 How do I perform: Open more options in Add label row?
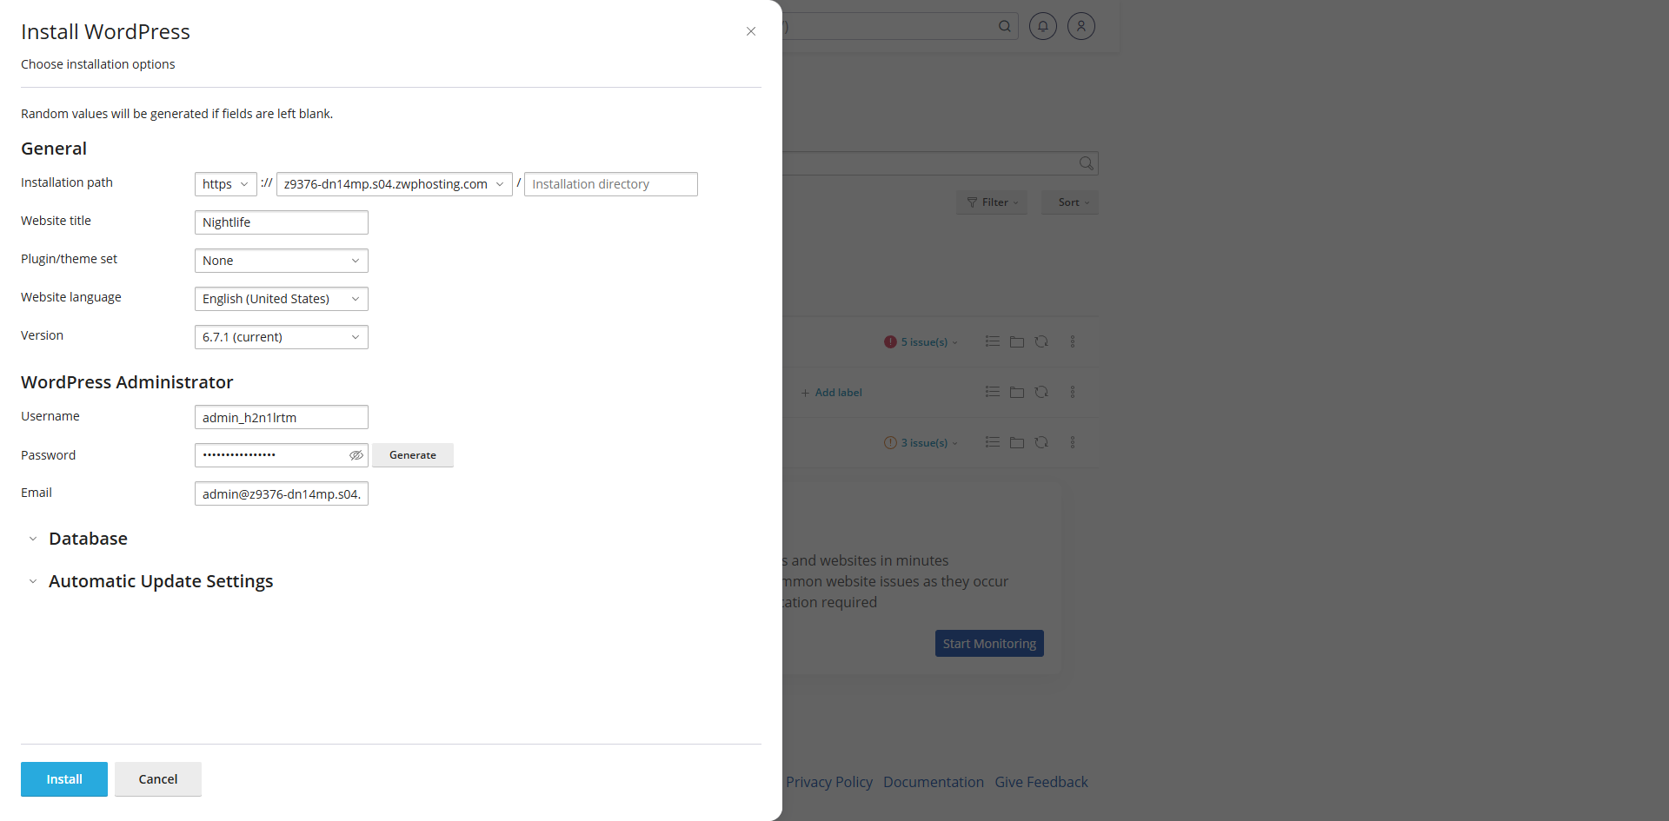(1073, 392)
